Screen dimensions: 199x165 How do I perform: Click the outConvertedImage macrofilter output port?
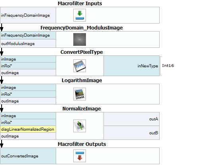pyautogui.click(x=28, y=156)
